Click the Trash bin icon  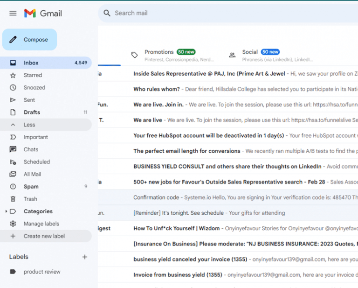pos(13,199)
